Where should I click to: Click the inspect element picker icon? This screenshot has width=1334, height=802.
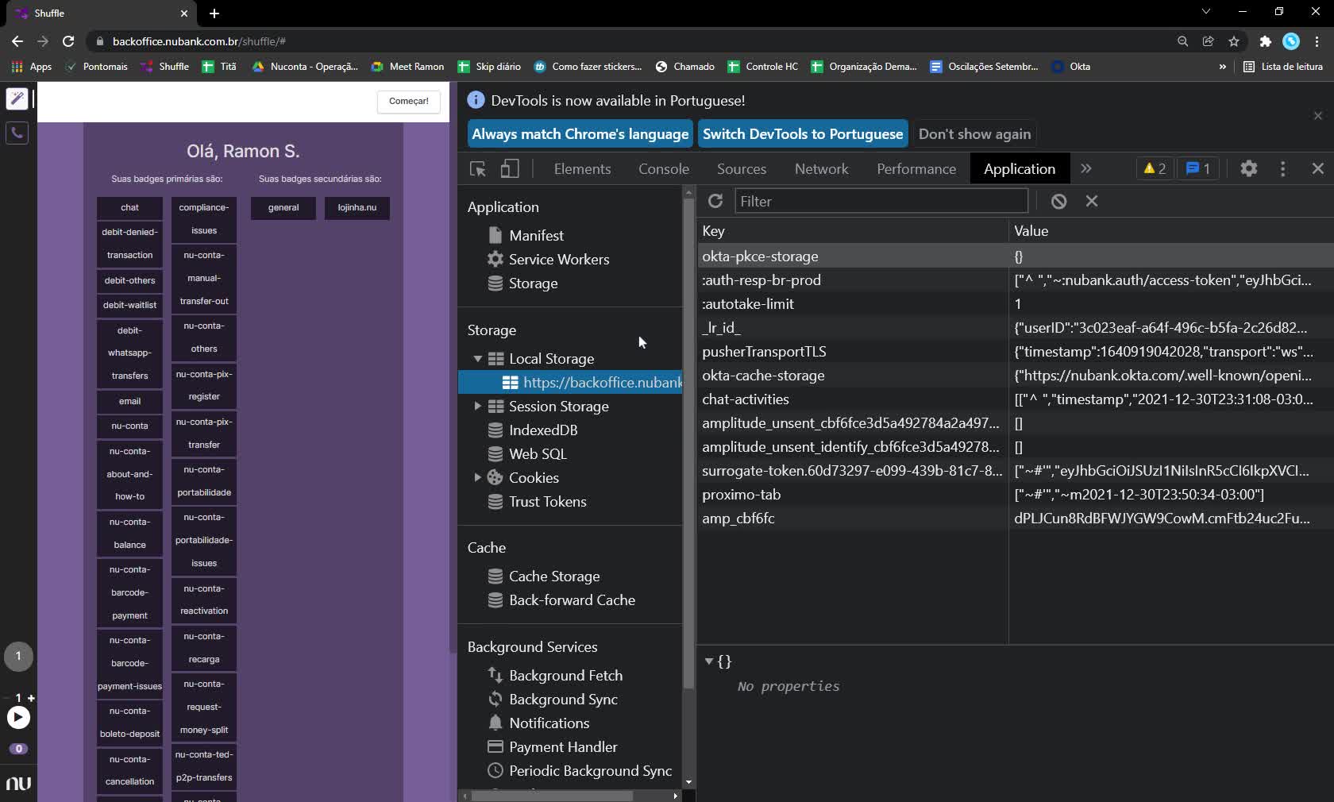(x=478, y=169)
